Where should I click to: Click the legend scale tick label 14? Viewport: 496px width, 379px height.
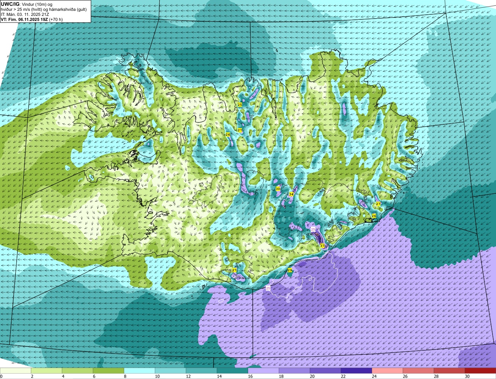(x=219, y=376)
